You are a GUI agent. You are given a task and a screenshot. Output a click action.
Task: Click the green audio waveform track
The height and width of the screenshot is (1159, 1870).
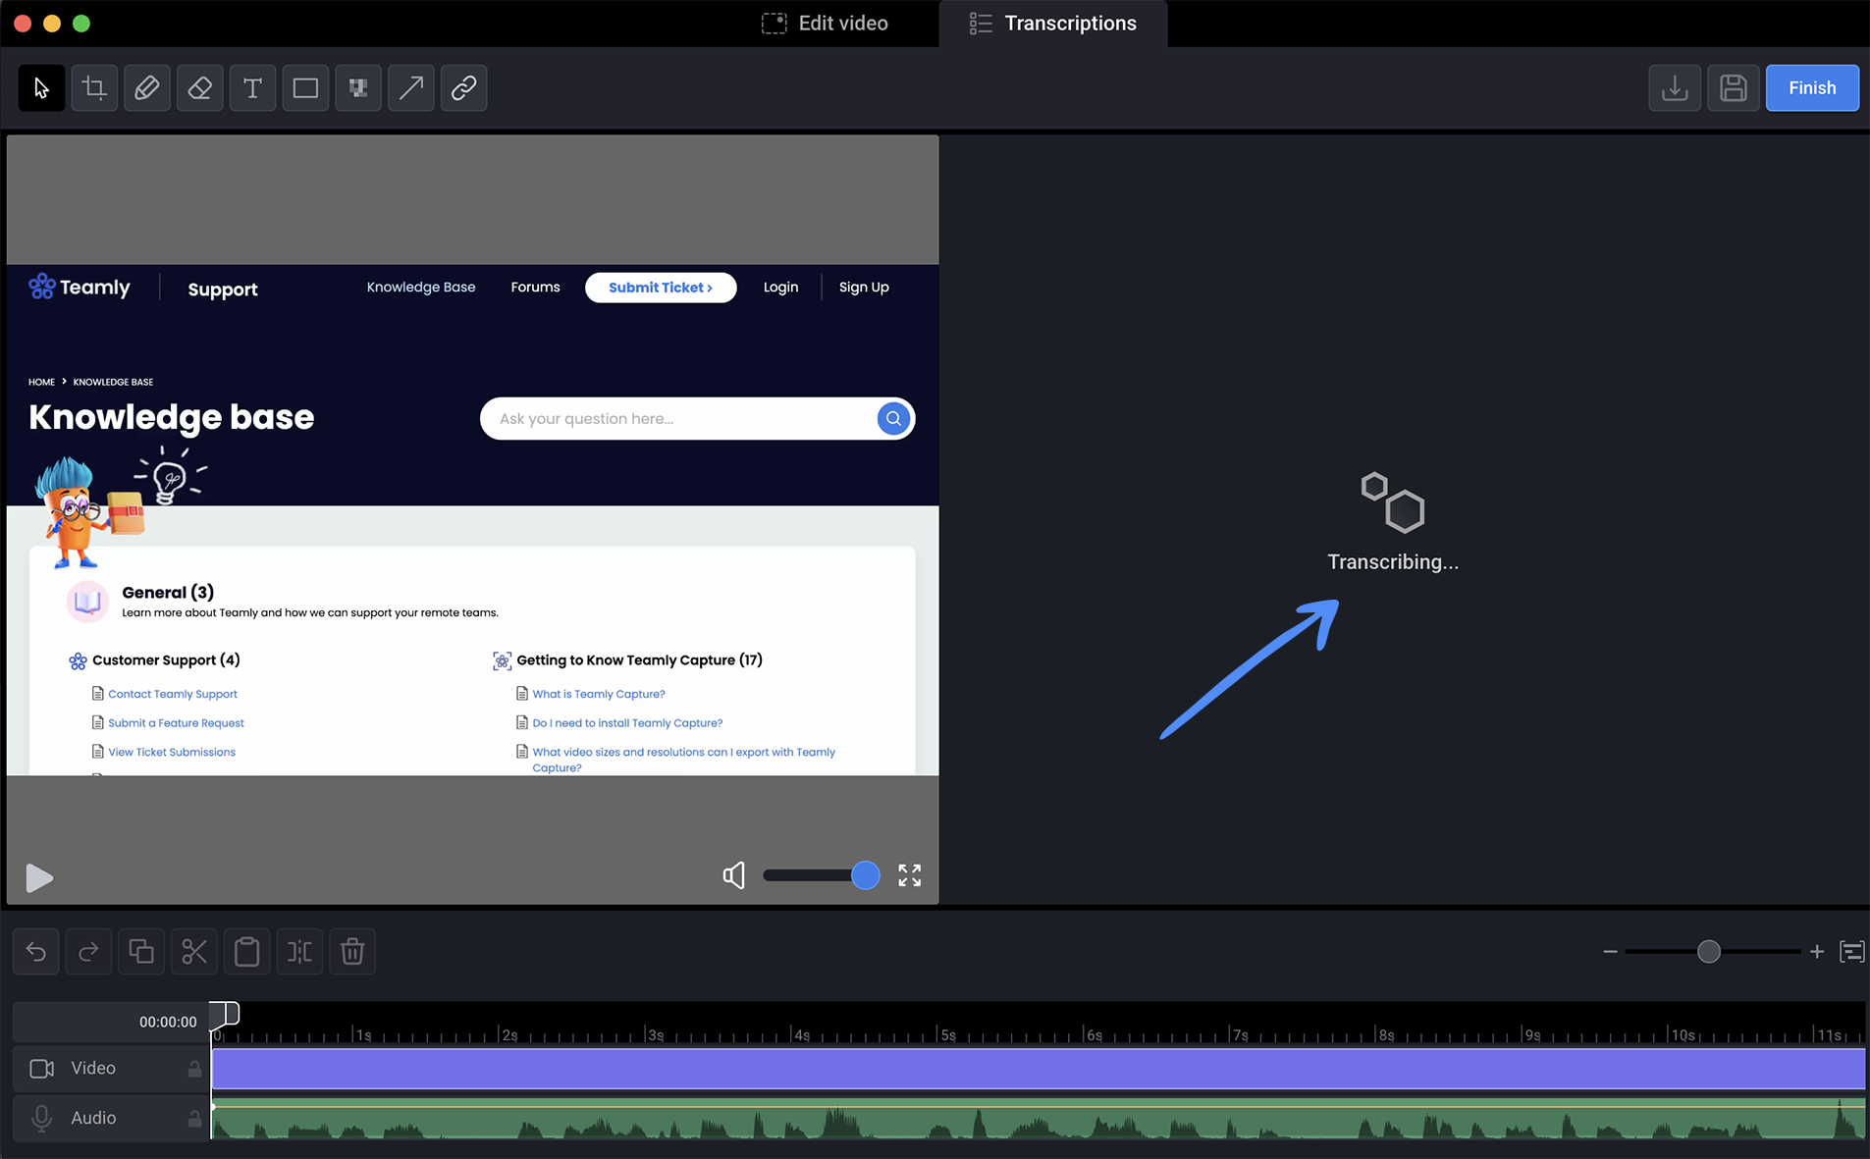point(1039,1119)
